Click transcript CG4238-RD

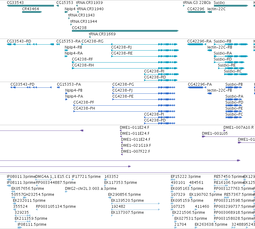point(155,77)
